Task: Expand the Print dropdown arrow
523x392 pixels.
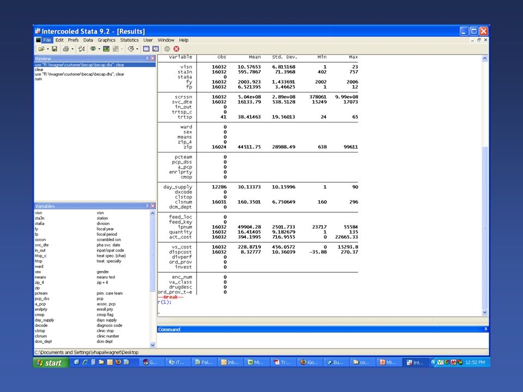Action: click(x=72, y=49)
